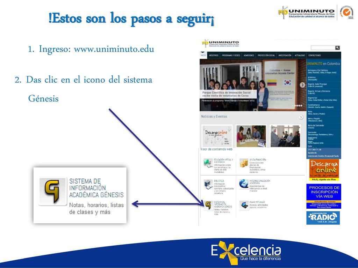Open the Antioquia y Eje Cafetero link
358x268 pixels.
(x=322, y=72)
